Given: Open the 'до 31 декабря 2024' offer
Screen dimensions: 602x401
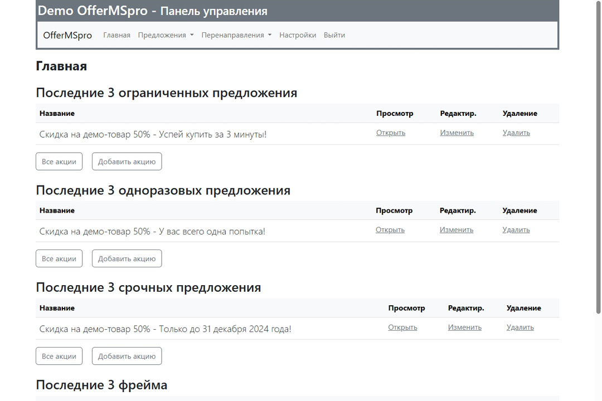Looking at the screenshot, I should tap(402, 327).
